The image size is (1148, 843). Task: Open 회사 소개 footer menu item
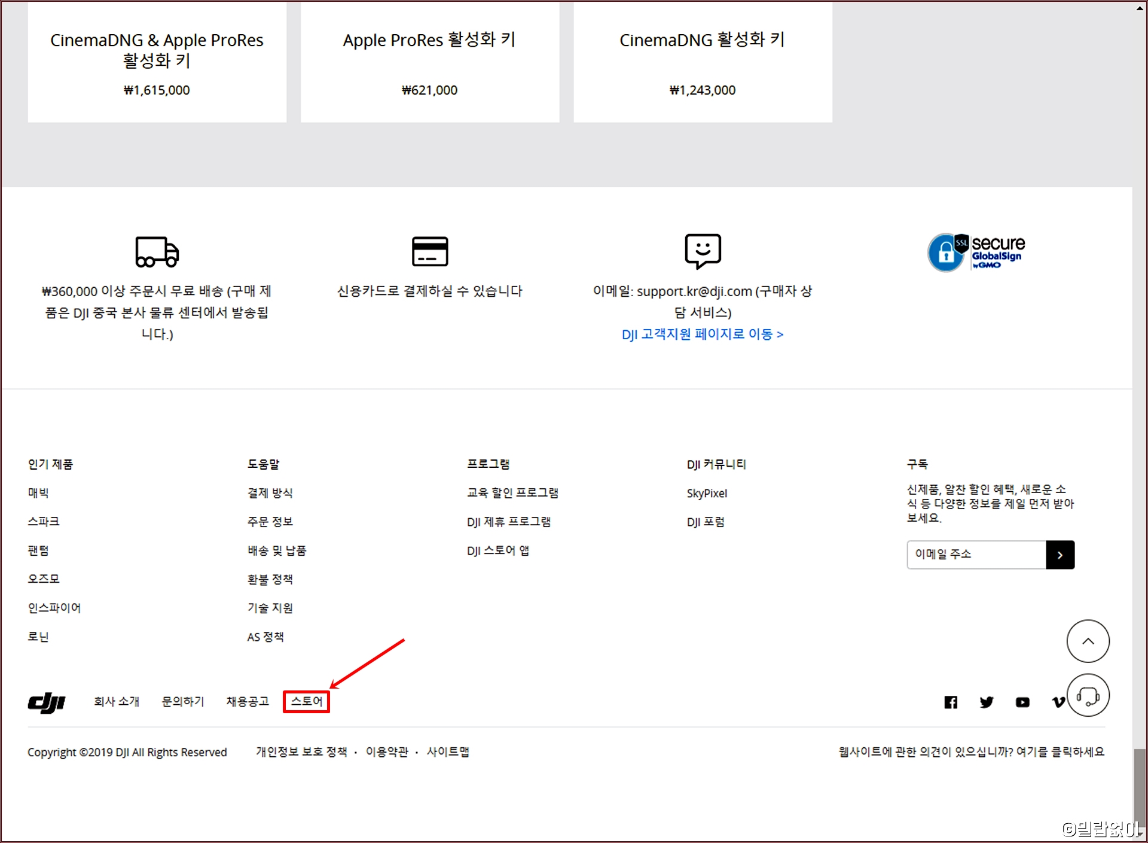(117, 701)
